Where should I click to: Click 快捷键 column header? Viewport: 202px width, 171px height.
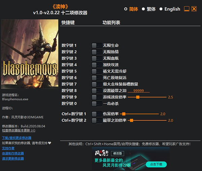tap(68, 23)
